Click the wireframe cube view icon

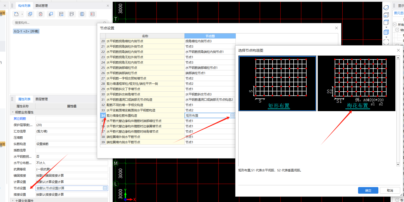click(386, 22)
